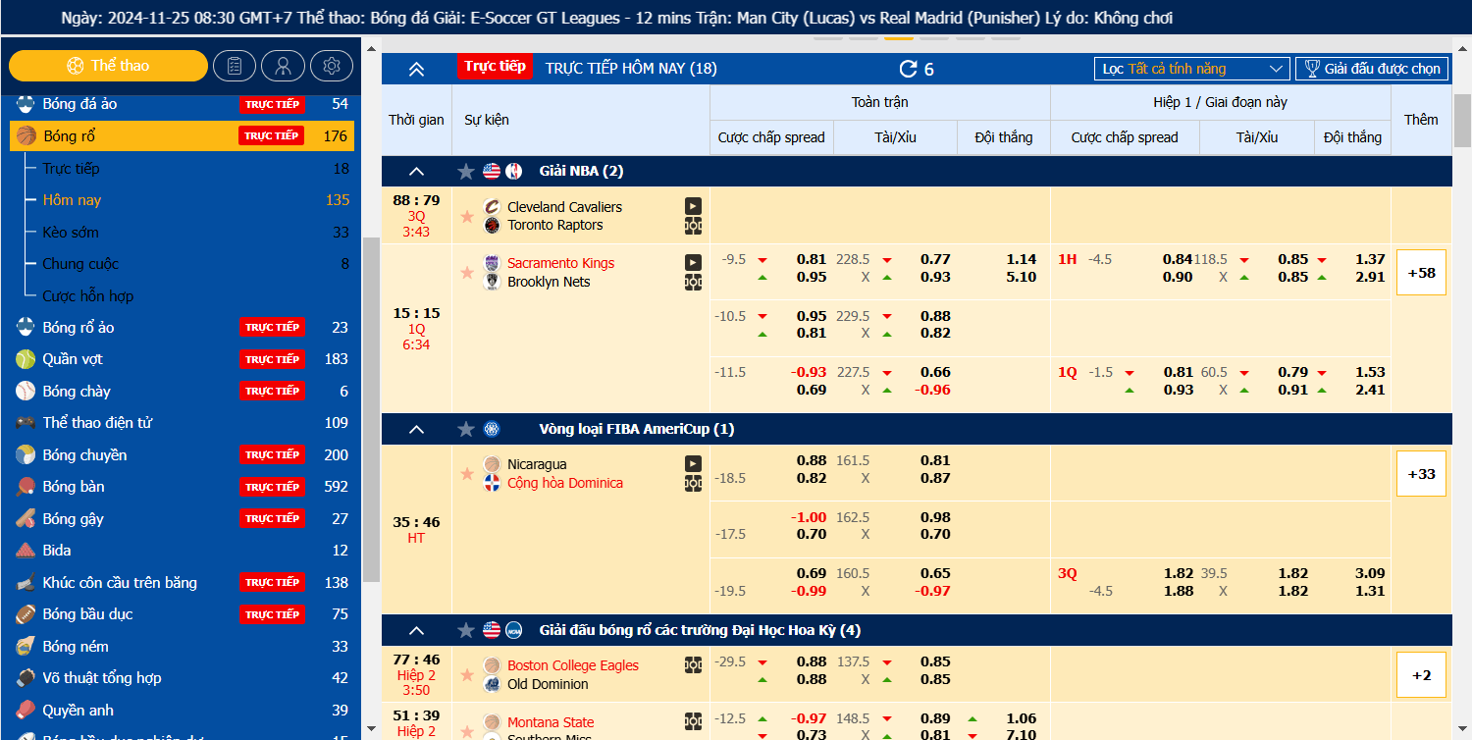The width and height of the screenshot is (1472, 740).
Task: Favorite the Giải NBA league with its star
Action: (x=466, y=172)
